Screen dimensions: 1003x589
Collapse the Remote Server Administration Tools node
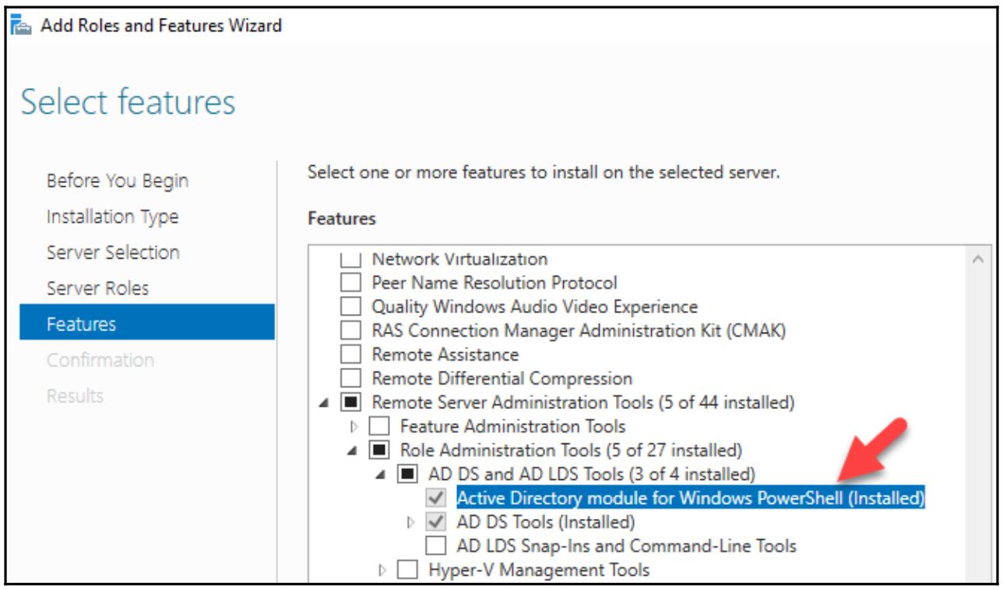tap(325, 404)
